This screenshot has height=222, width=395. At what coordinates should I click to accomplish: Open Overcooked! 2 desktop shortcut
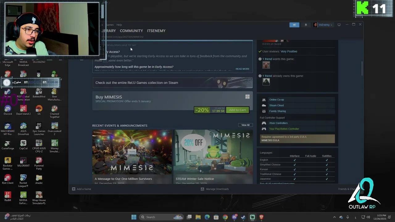(55, 129)
